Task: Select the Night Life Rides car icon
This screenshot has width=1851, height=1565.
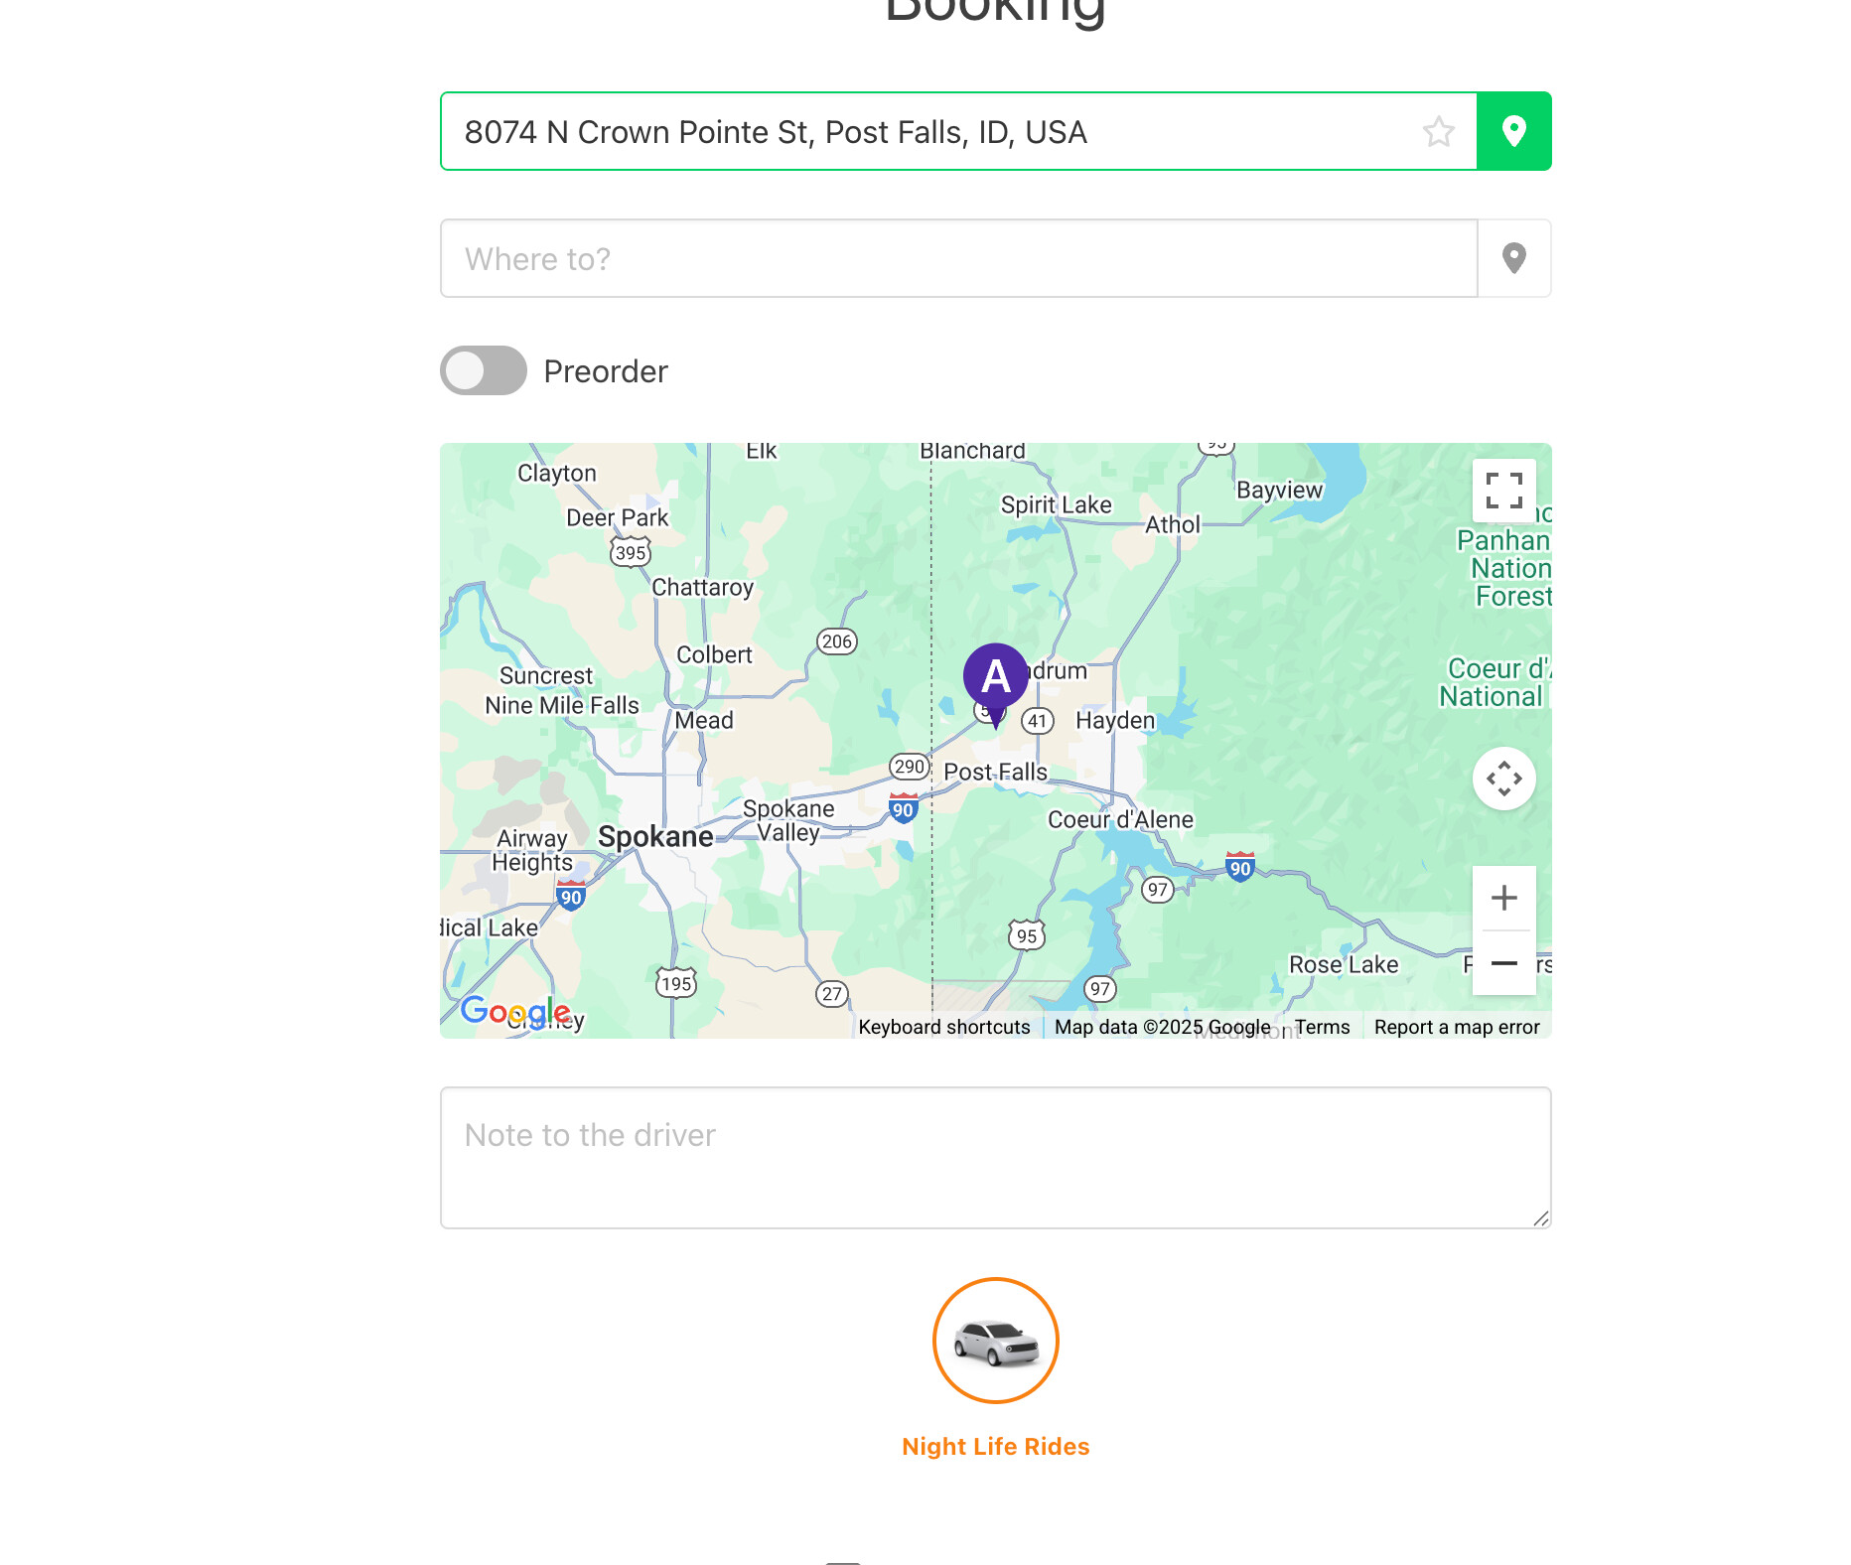Action: tap(995, 1341)
